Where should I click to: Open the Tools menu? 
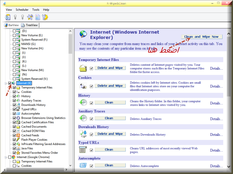(36, 10)
